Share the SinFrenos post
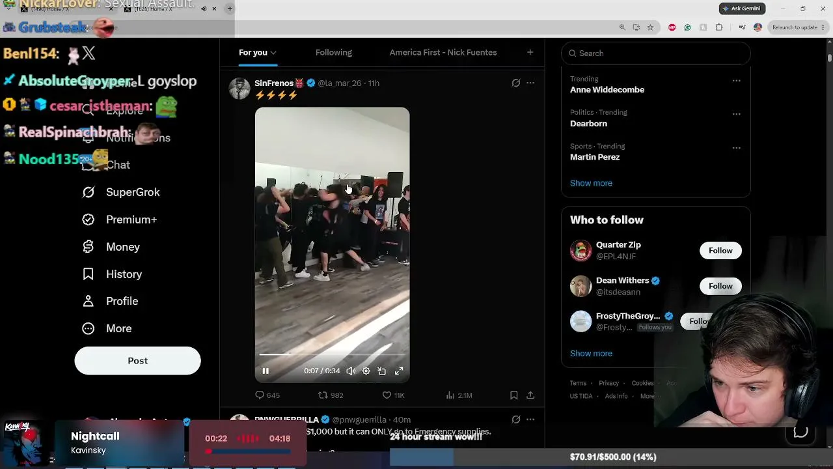This screenshot has width=833, height=469. pyautogui.click(x=530, y=395)
